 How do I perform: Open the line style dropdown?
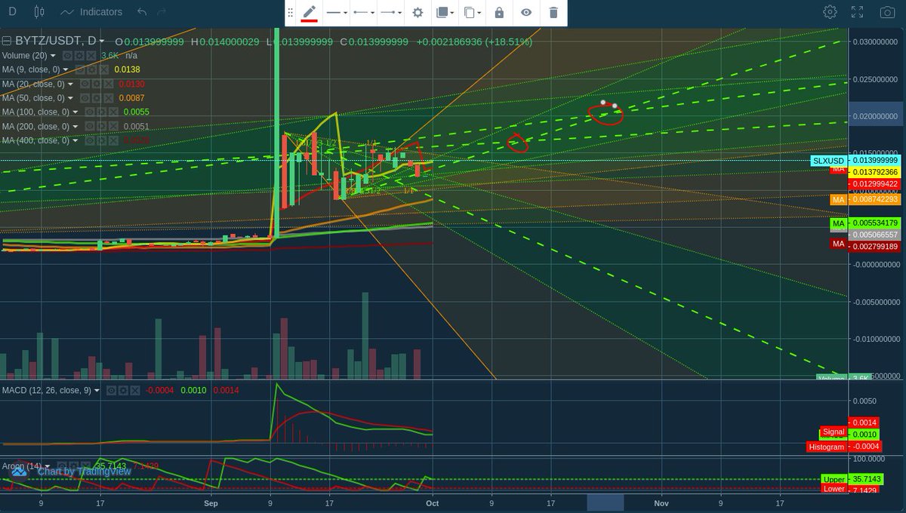coord(337,12)
